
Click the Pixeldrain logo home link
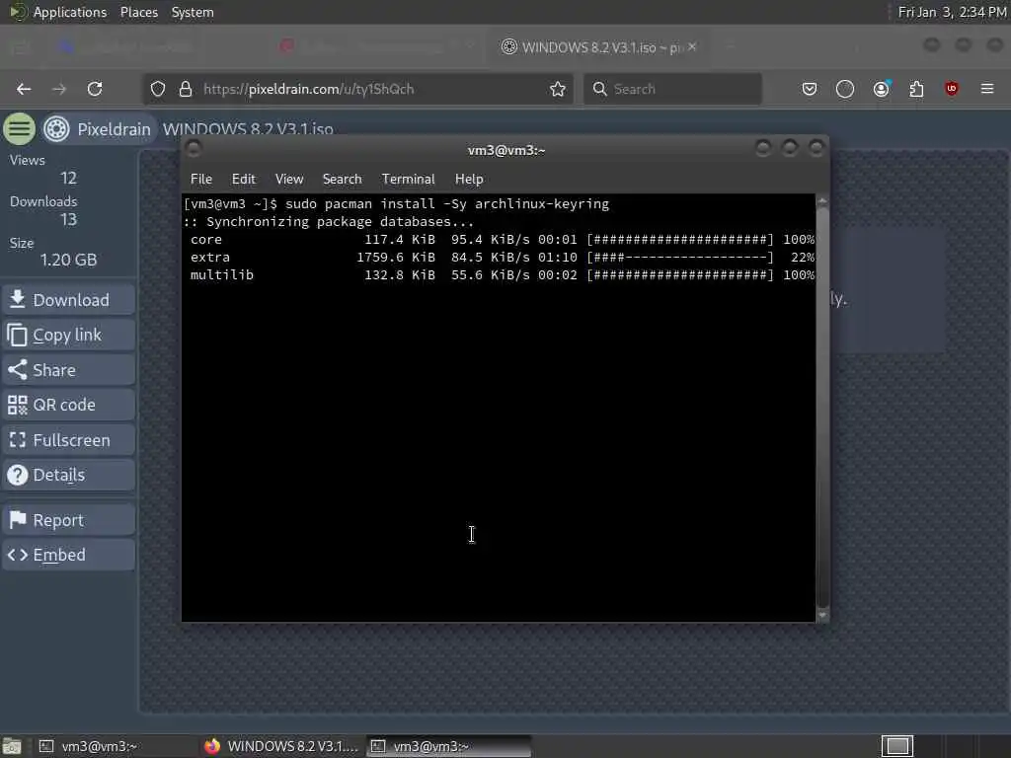pos(98,129)
